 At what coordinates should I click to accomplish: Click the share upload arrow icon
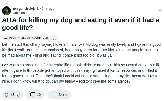[54, 95]
